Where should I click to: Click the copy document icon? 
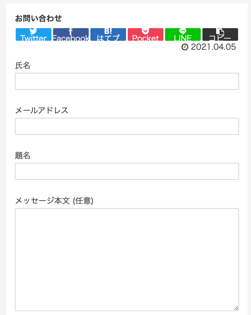coord(220,31)
